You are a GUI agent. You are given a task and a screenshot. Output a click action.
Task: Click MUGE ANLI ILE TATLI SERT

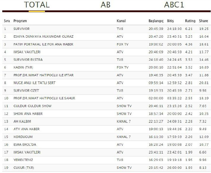[x=35, y=83]
